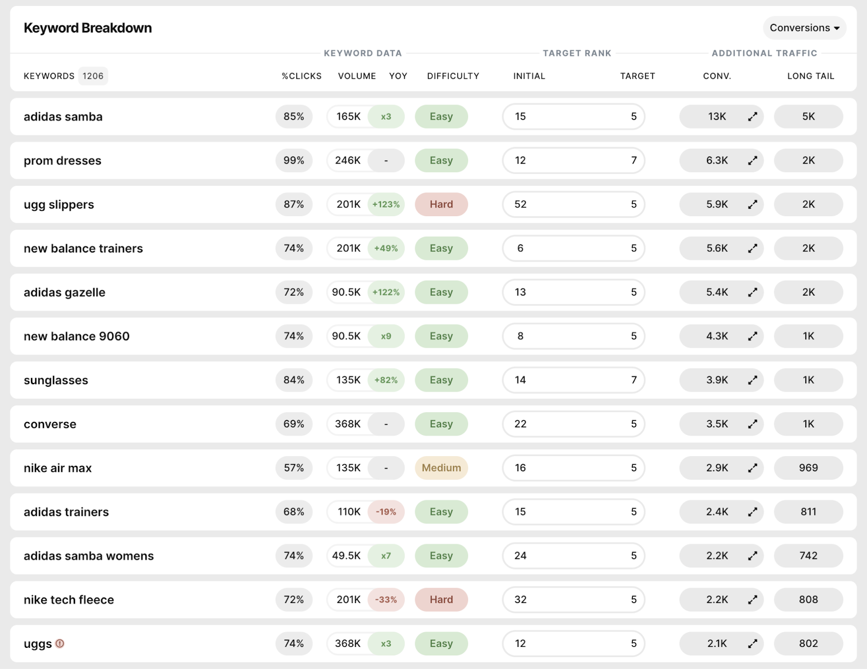Screen dimensions: 867x669
Task: Click expand arrow in nike air max row
Action: (752, 467)
